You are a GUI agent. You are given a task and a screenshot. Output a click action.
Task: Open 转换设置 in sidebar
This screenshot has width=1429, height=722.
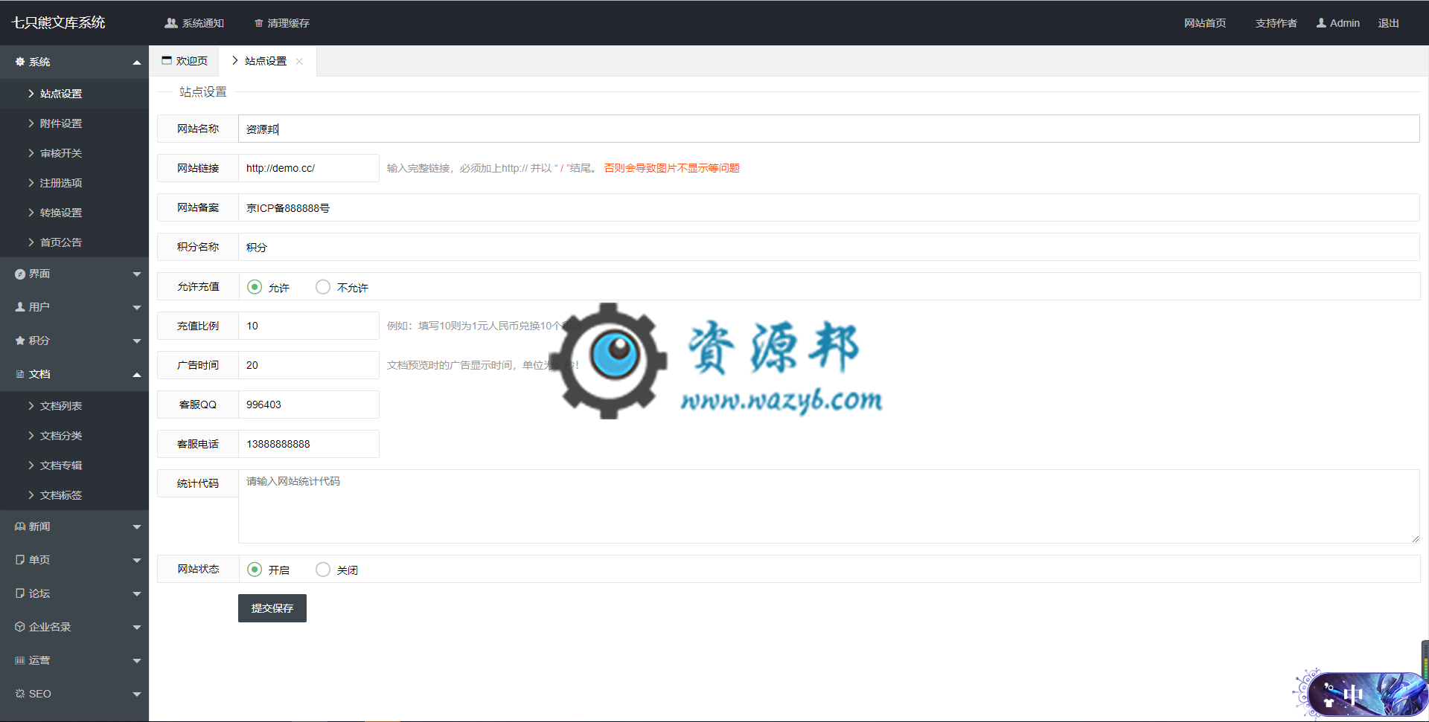(74, 213)
